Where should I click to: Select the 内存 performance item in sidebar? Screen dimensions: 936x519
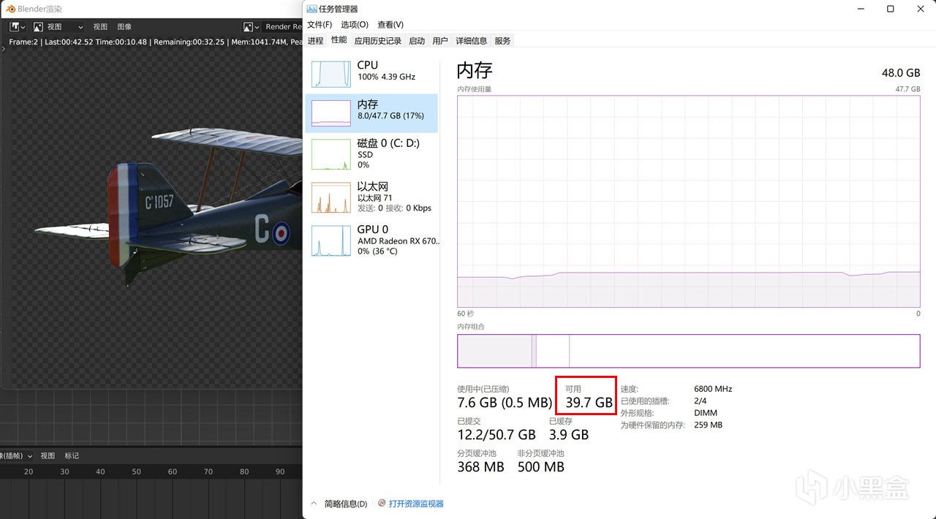tap(371, 113)
